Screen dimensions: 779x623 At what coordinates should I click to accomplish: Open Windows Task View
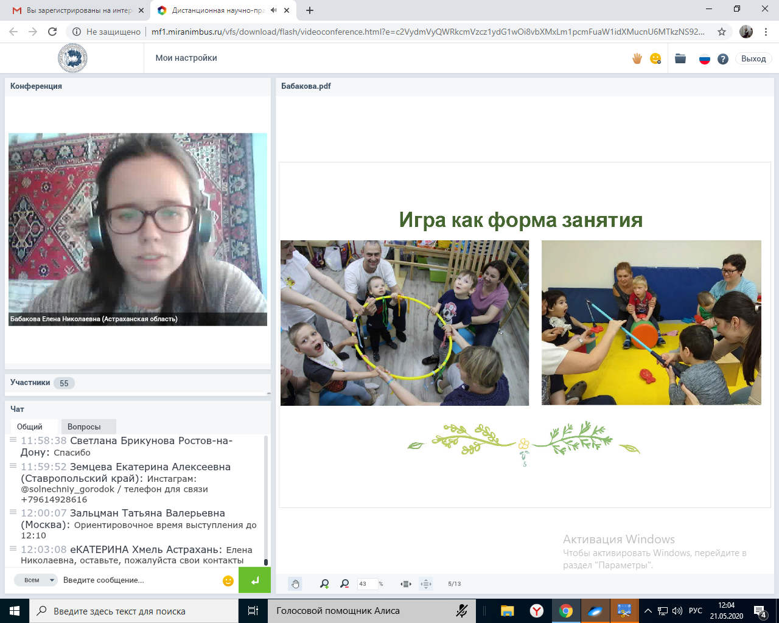(x=253, y=611)
